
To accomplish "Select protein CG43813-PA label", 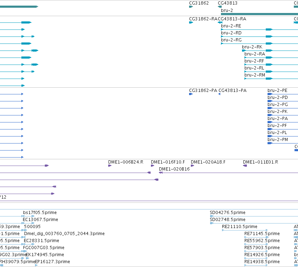I will pos(233,91).
